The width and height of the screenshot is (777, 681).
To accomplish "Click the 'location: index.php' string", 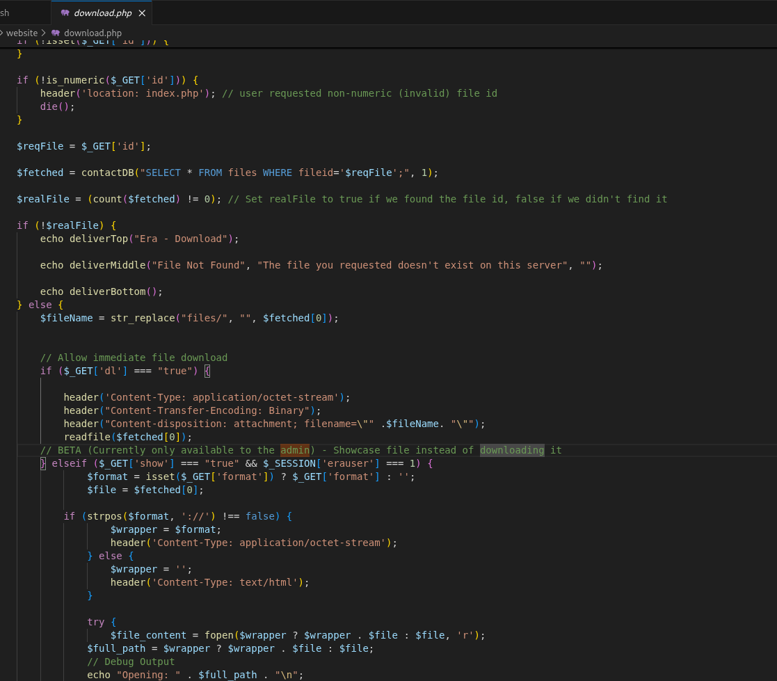I will (x=145, y=93).
